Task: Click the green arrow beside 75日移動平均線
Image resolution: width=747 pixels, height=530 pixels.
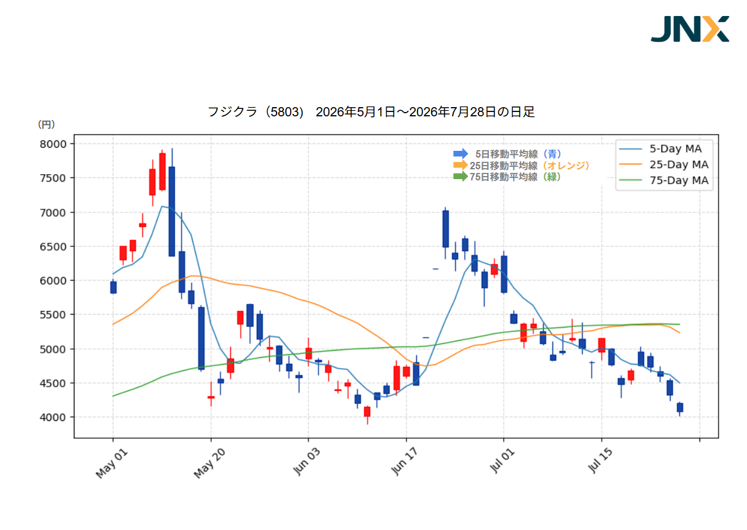Action: coord(461,177)
